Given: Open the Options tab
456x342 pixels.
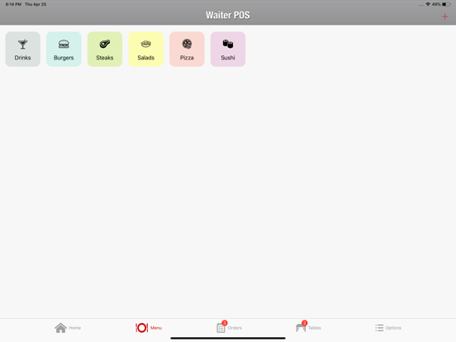Looking at the screenshot, I should tap(388, 328).
